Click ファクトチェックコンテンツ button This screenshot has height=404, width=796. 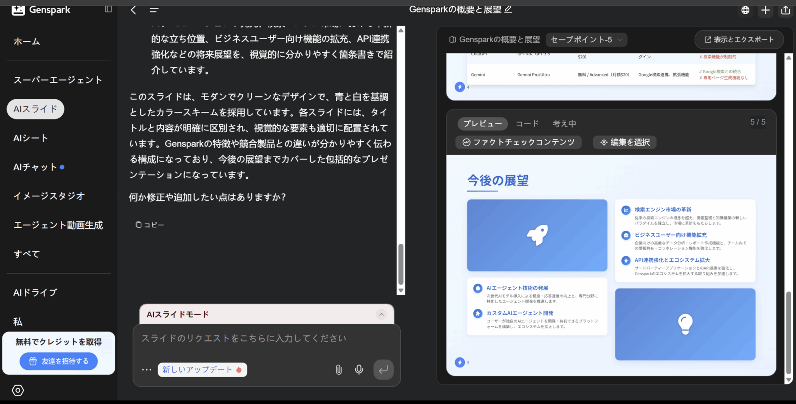pos(518,142)
